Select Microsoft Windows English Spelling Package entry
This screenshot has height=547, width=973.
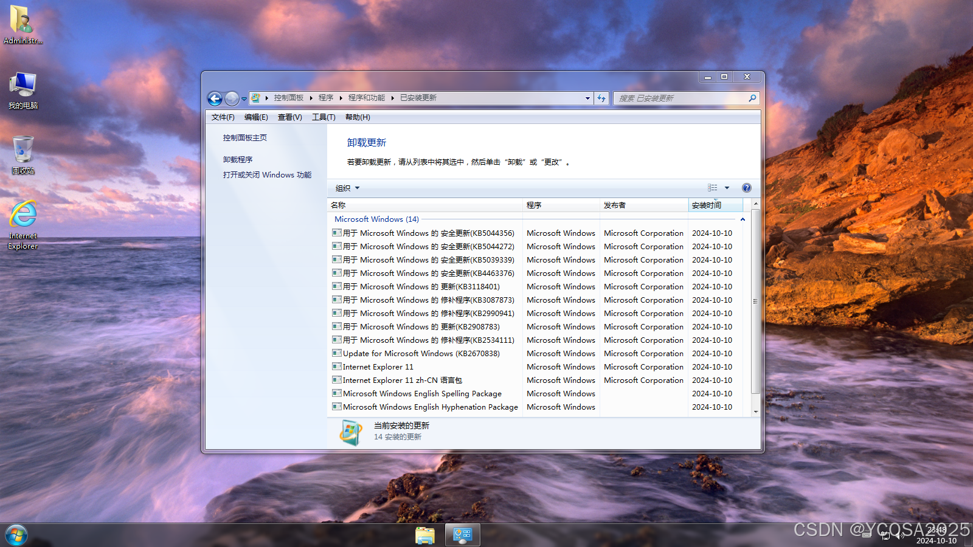click(x=422, y=394)
